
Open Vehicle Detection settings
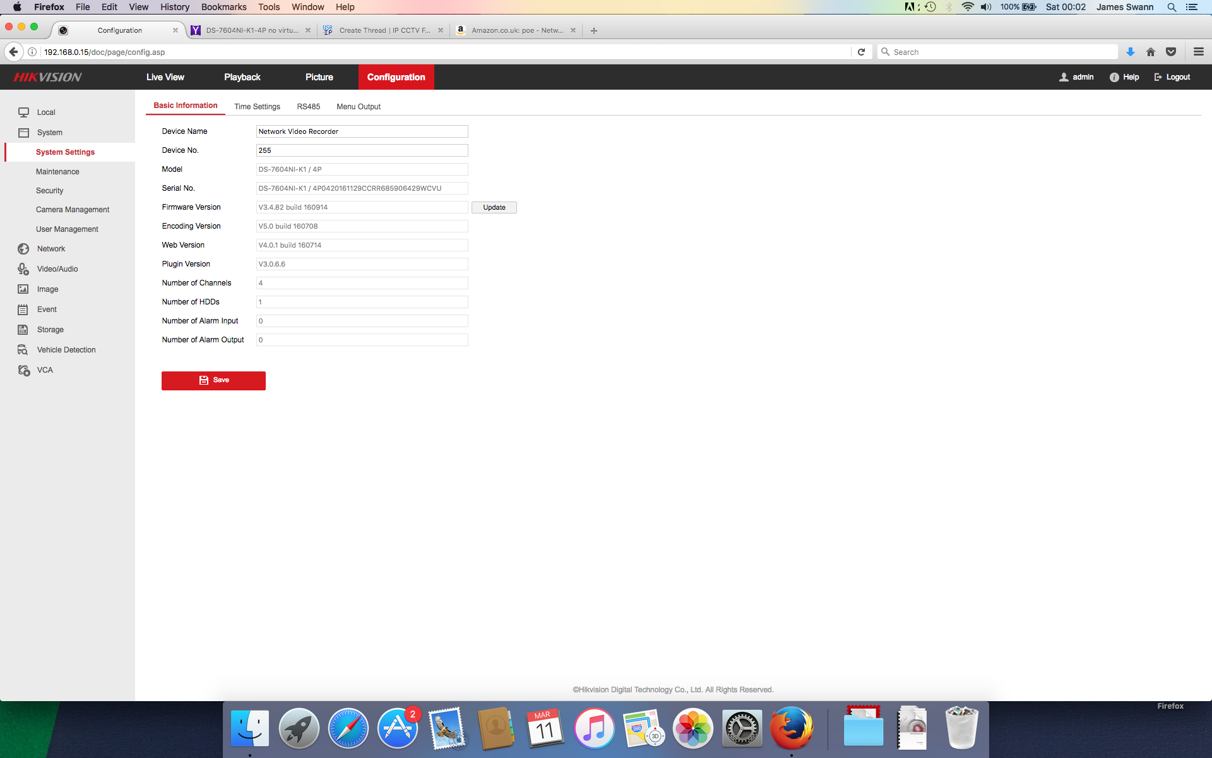coord(66,349)
